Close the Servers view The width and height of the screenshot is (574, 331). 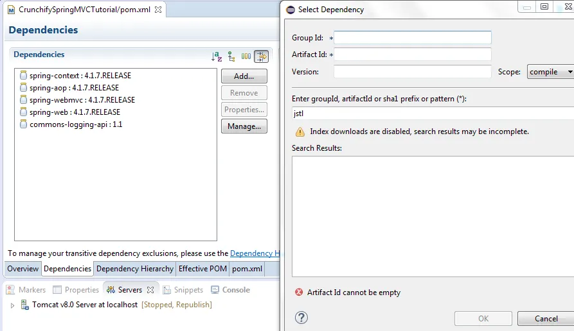(150, 290)
